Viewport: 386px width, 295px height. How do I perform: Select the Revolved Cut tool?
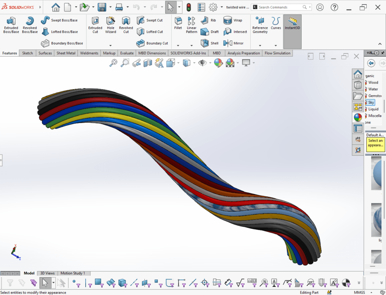point(126,25)
